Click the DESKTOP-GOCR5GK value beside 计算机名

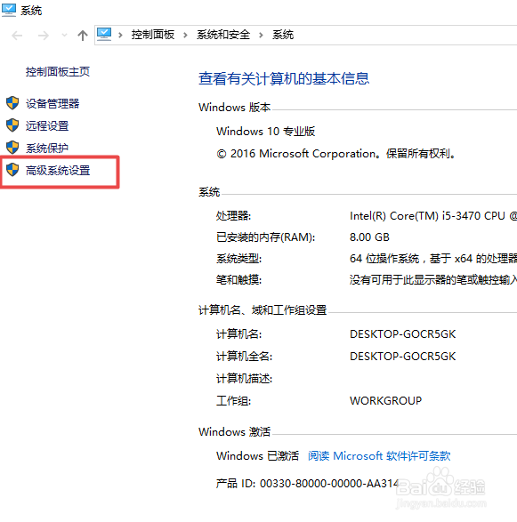(x=402, y=334)
